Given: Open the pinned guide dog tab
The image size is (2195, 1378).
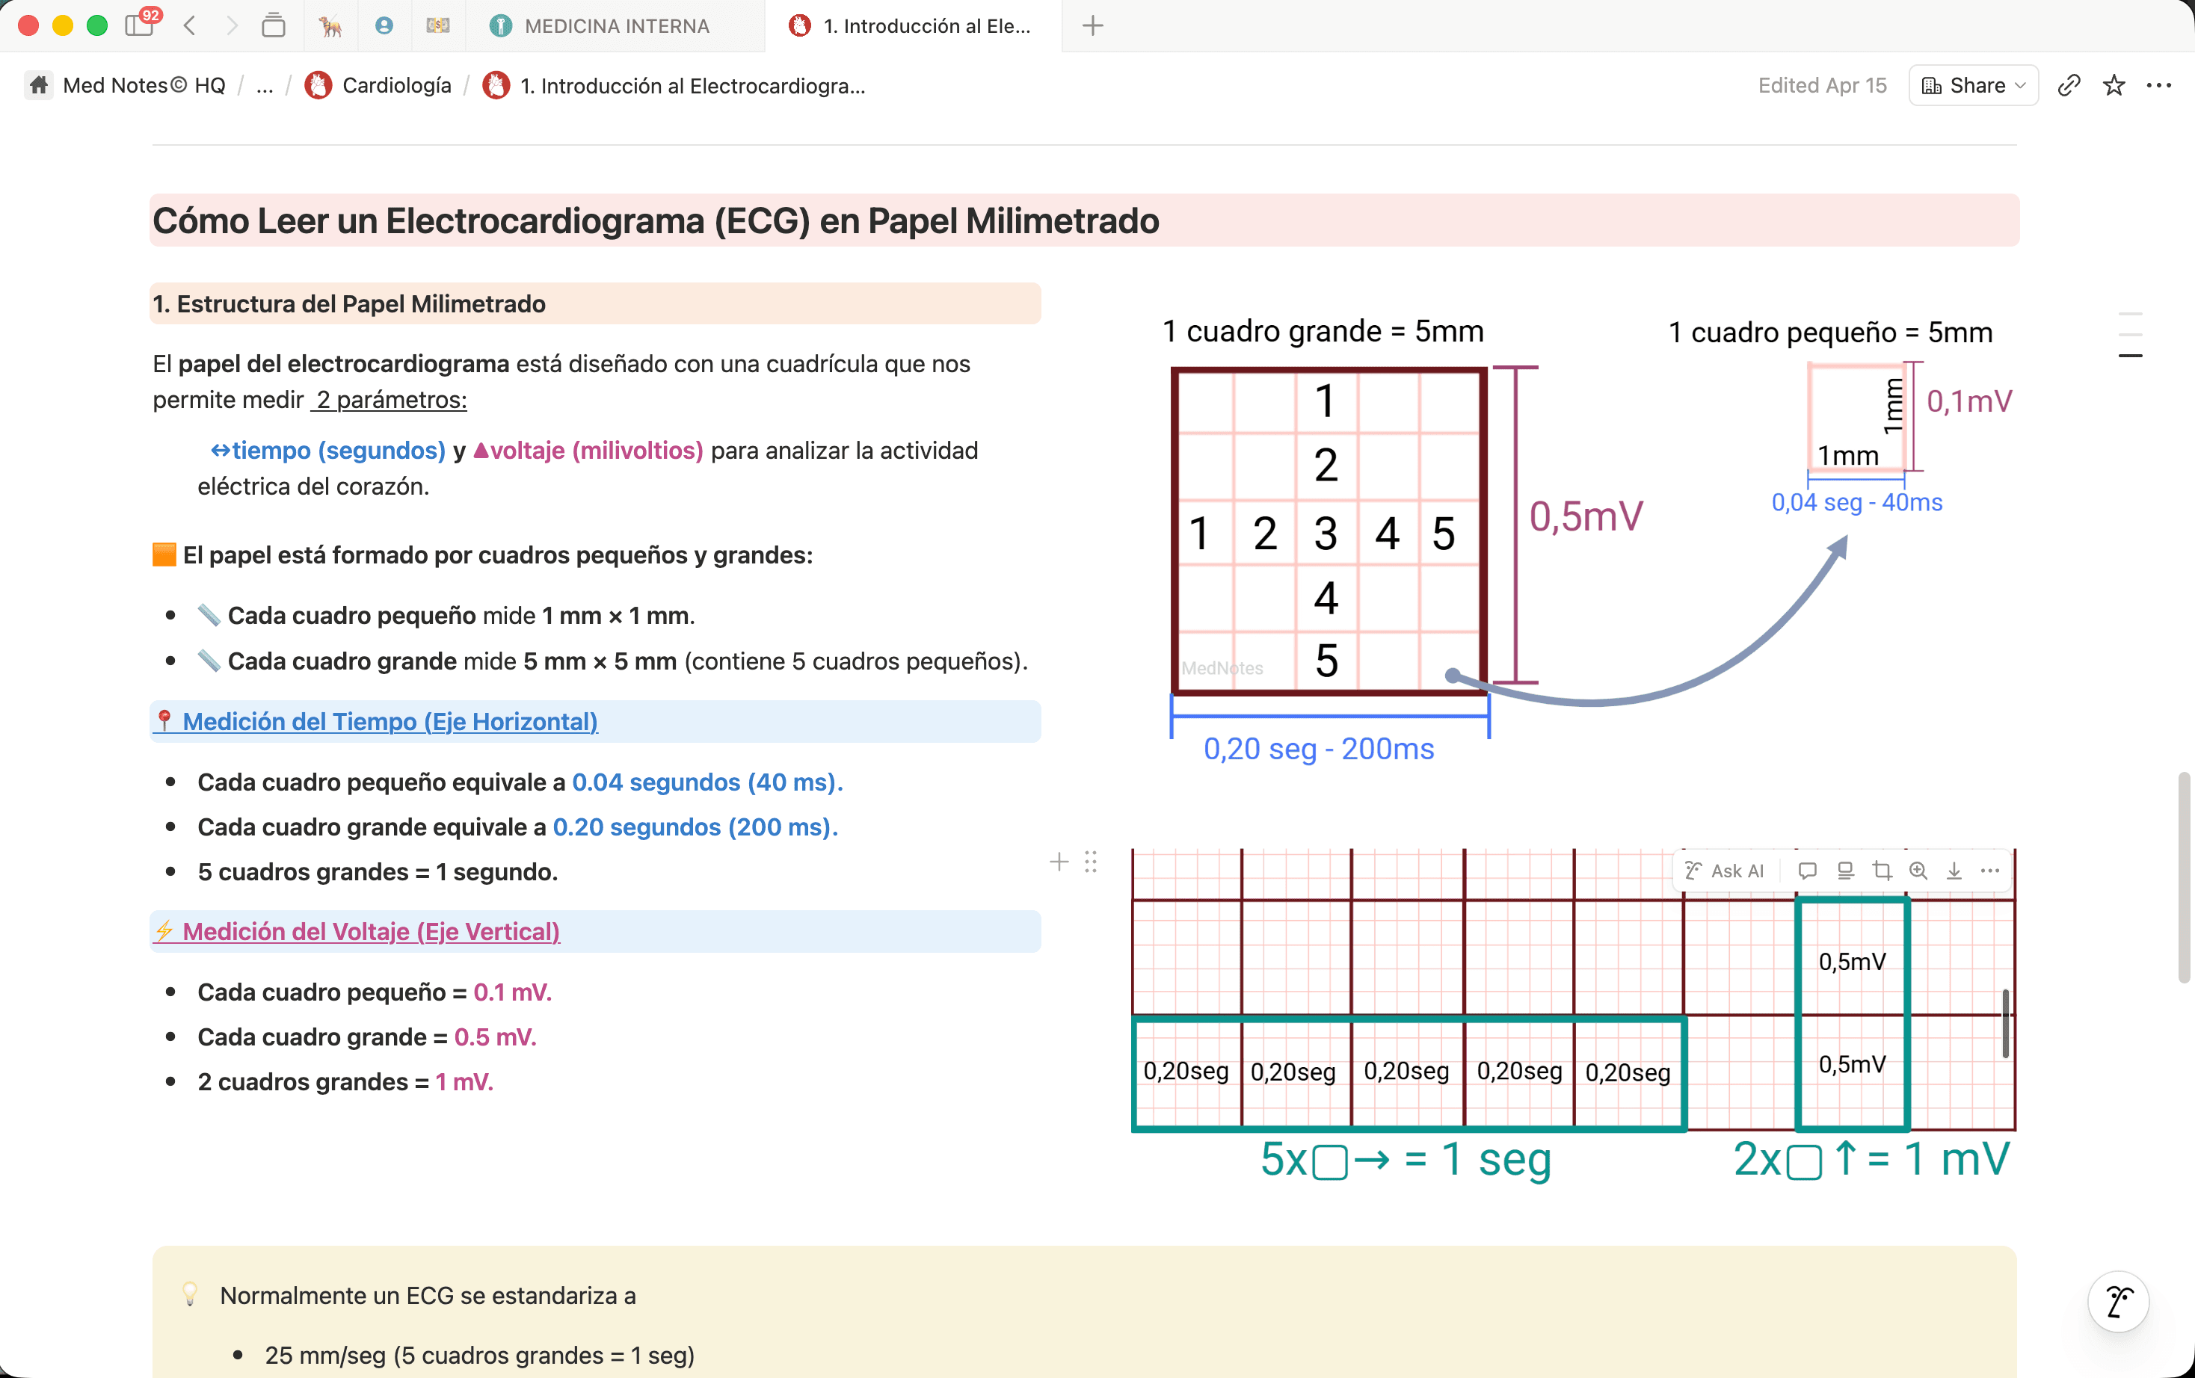Looking at the screenshot, I should pyautogui.click(x=330, y=25).
